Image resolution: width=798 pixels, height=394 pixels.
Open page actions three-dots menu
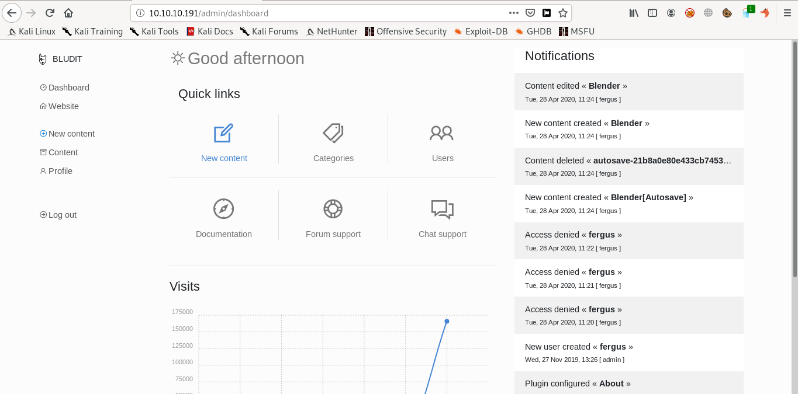[513, 13]
